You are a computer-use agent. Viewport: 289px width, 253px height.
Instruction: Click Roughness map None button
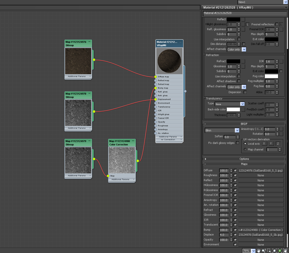click(261, 175)
